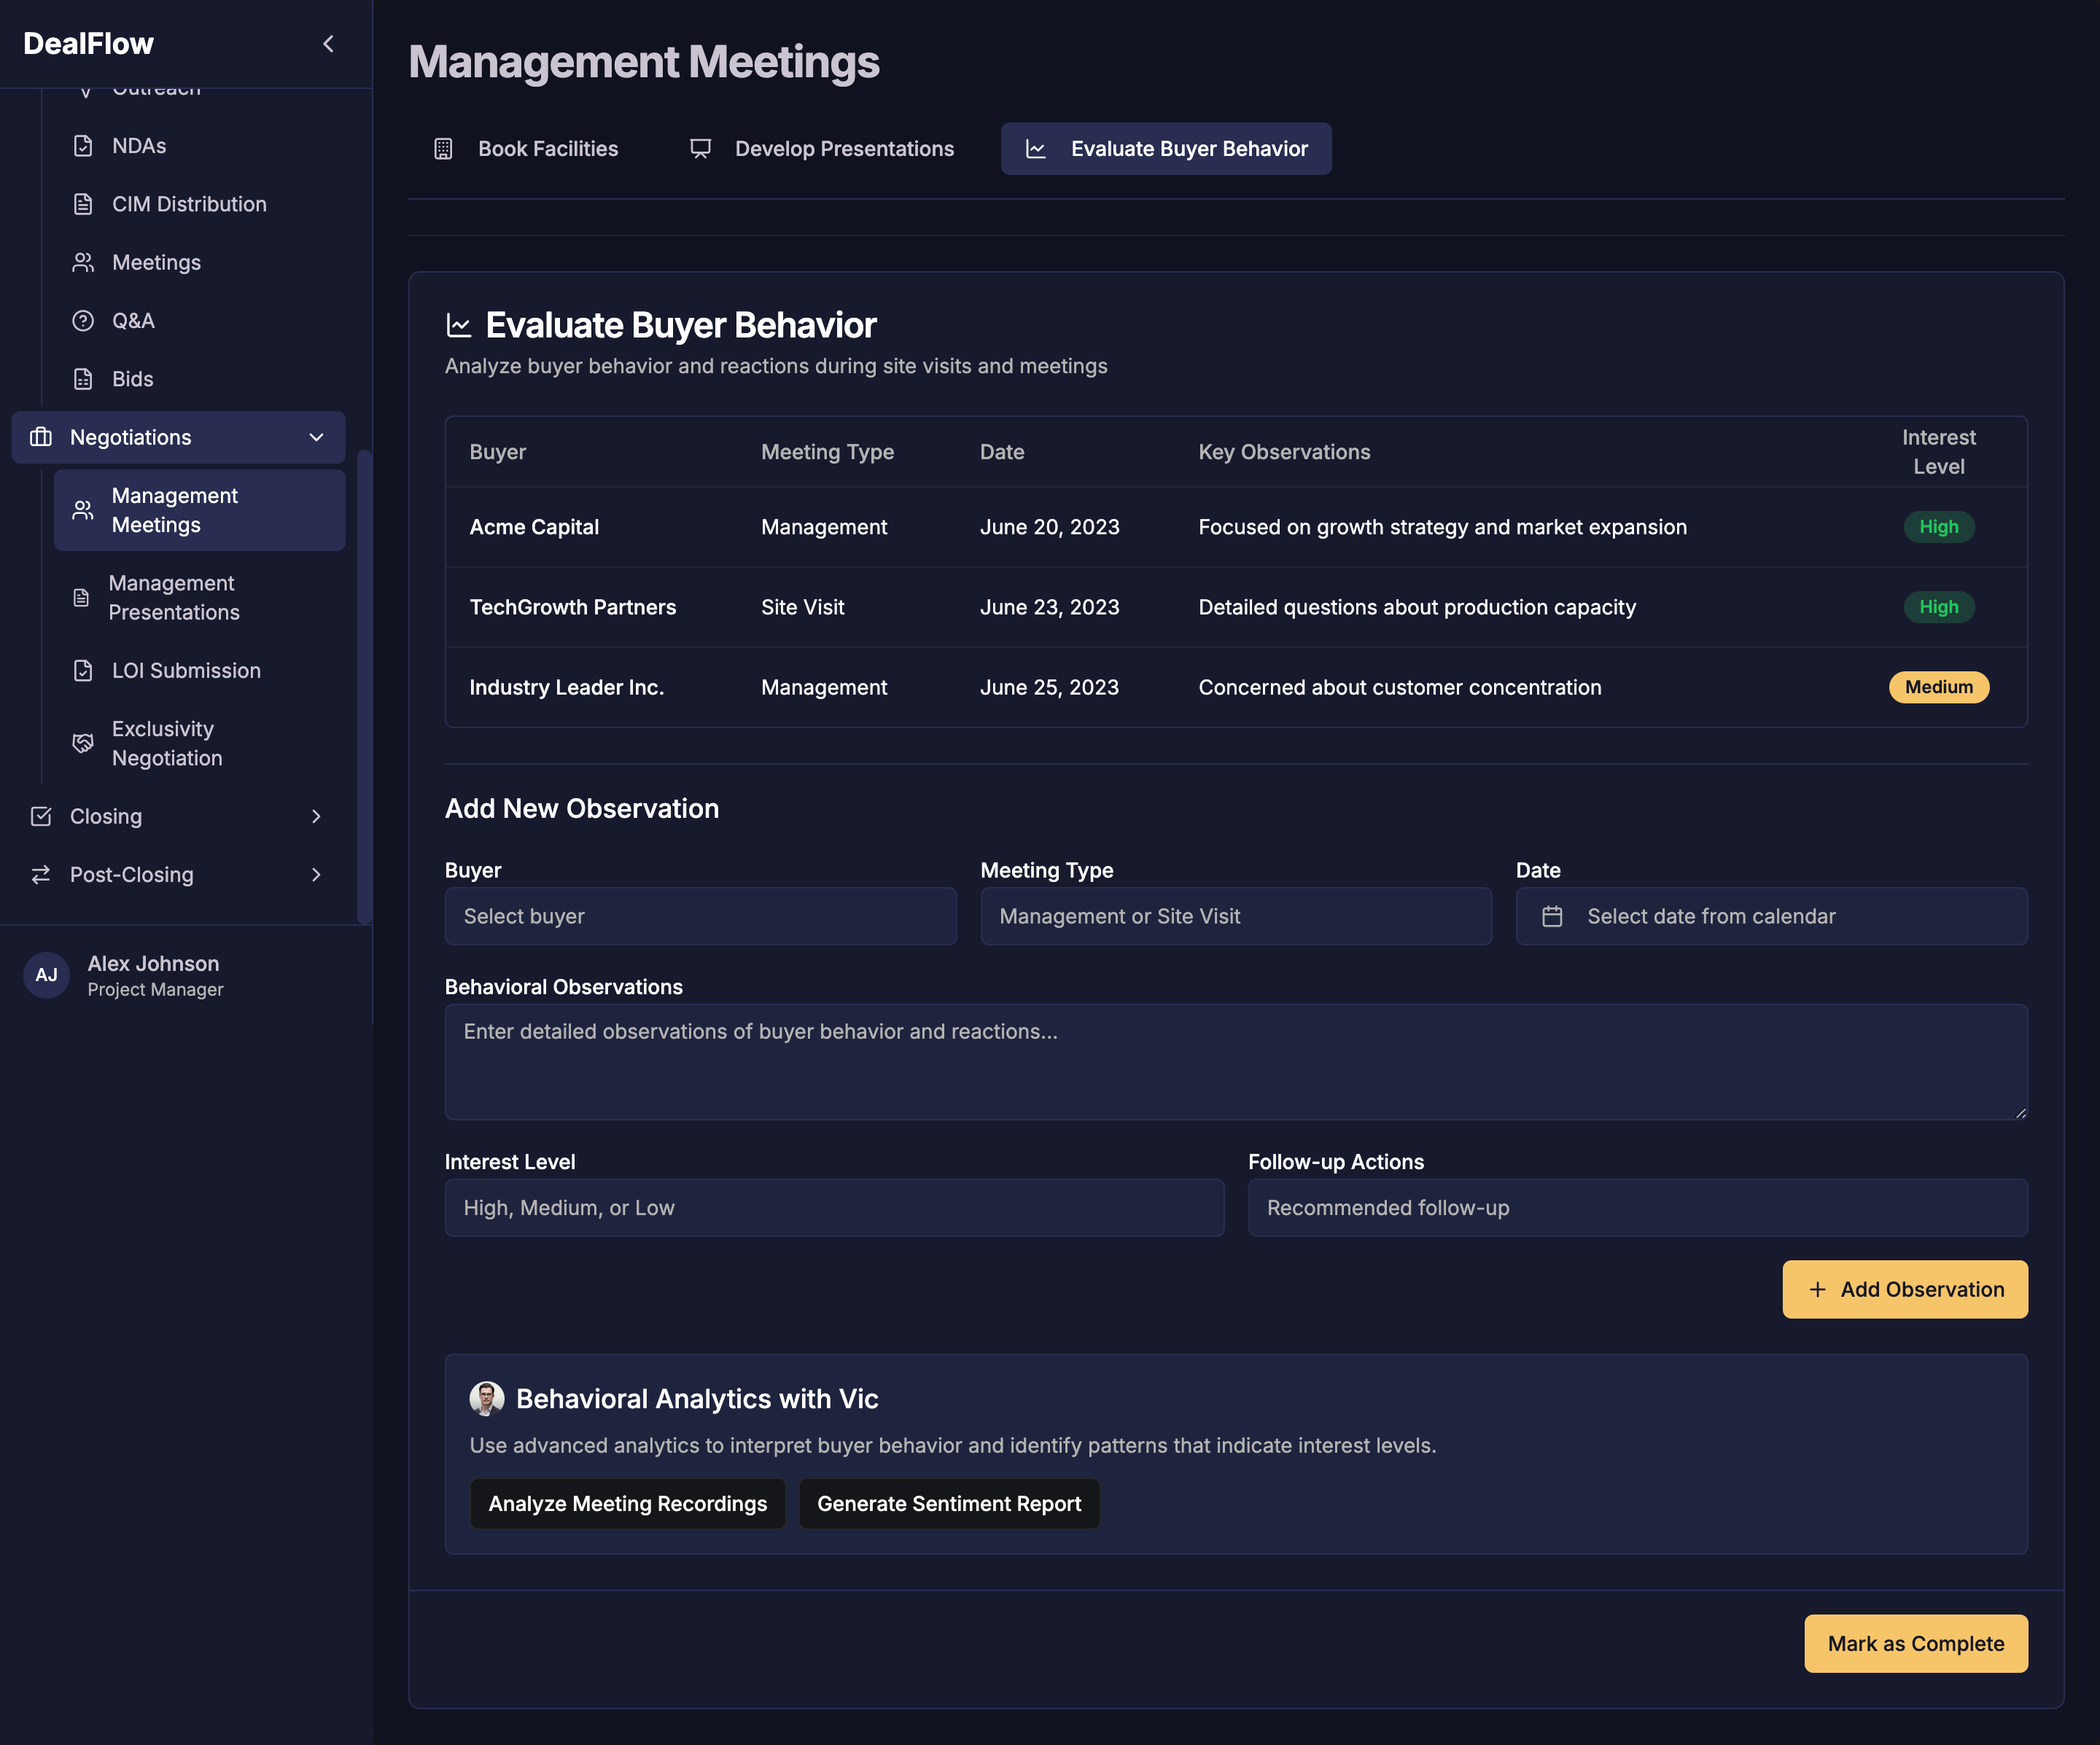
Task: Click Mark as Complete
Action: tap(1915, 1643)
